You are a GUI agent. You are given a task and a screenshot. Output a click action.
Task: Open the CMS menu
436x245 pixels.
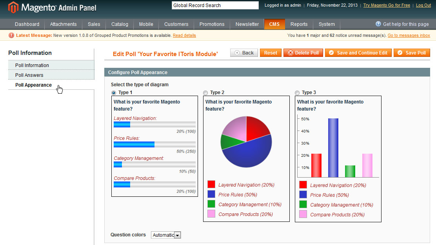coord(274,24)
